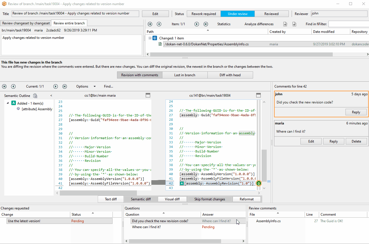This screenshot has height=244, width=369.
Task: Jump to last difference using the arrow icon
Action: pyautogui.click(x=64, y=86)
